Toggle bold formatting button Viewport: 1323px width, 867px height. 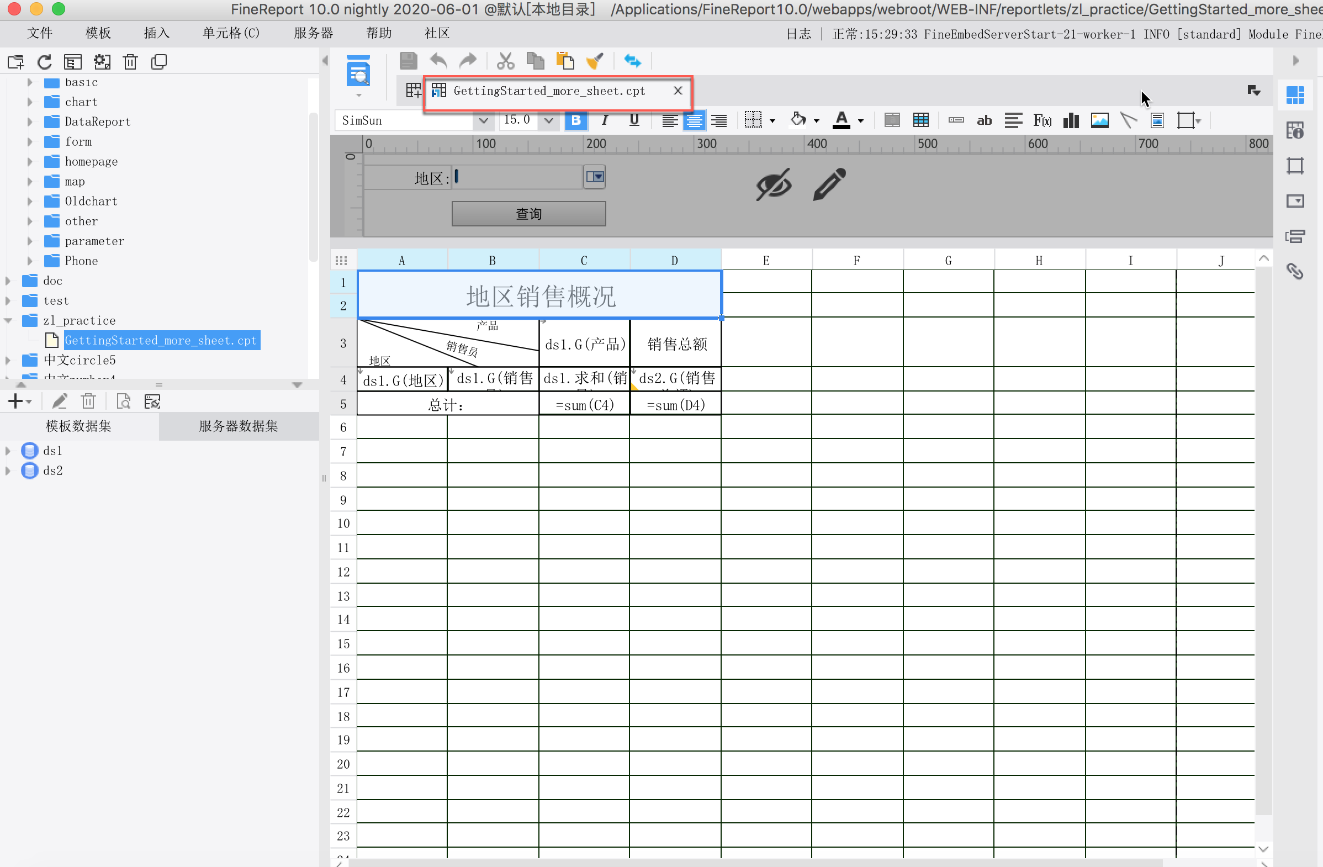click(576, 120)
